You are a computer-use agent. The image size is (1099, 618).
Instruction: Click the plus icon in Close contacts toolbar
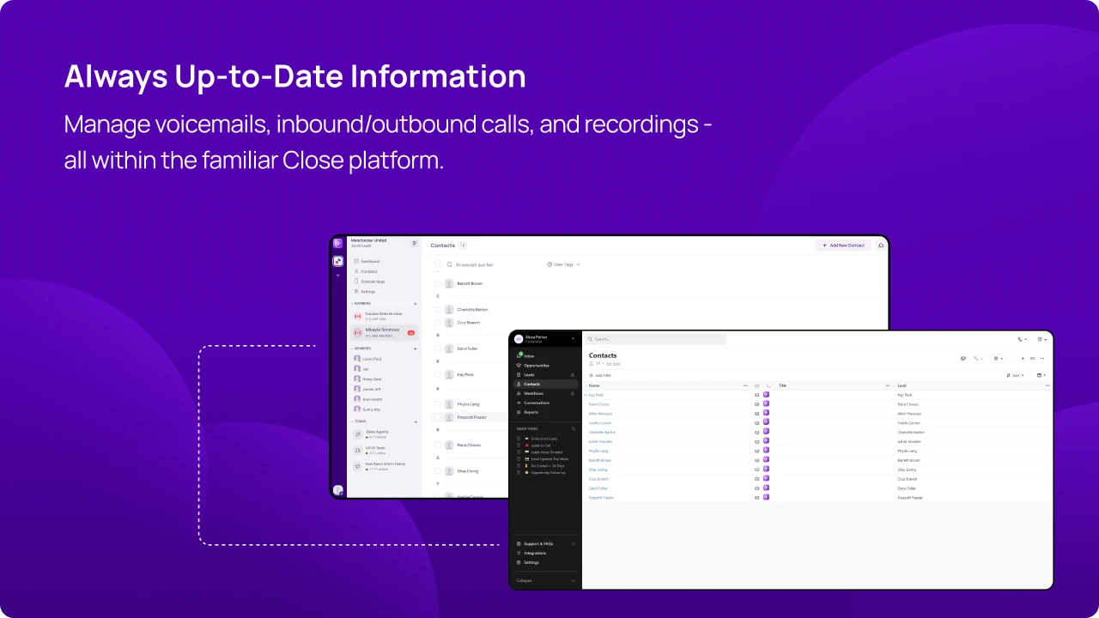(x=1023, y=358)
